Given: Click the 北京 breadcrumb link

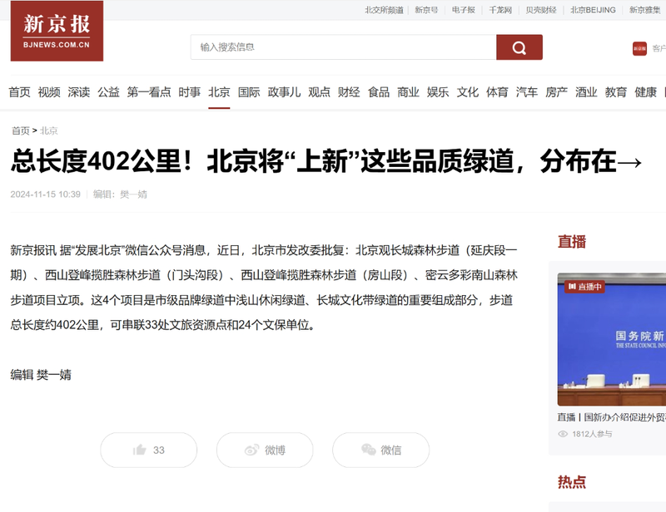Looking at the screenshot, I should pyautogui.click(x=49, y=130).
